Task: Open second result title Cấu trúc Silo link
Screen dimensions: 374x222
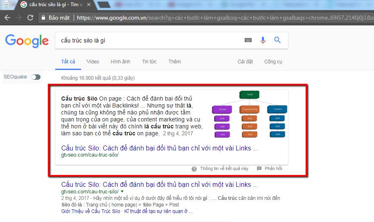Action: pos(160,185)
